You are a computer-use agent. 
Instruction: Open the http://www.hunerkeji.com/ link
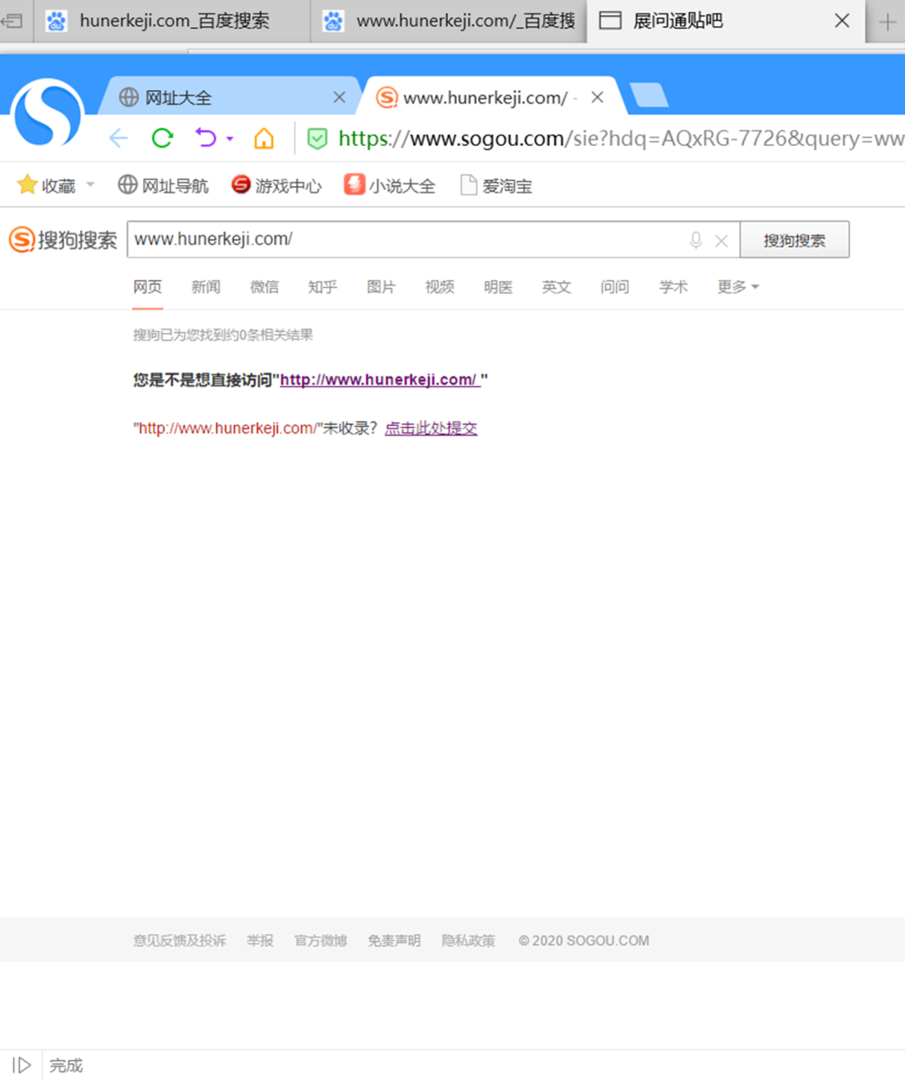(x=381, y=380)
